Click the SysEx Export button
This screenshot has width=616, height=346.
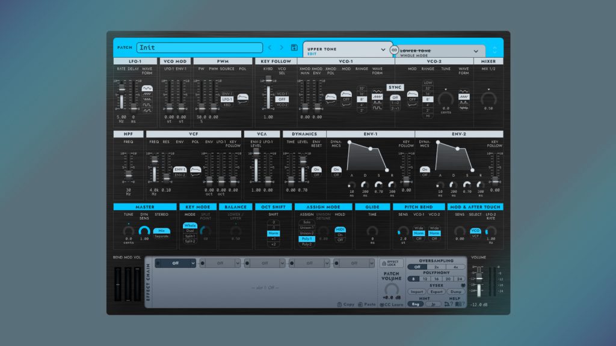coord(436,292)
